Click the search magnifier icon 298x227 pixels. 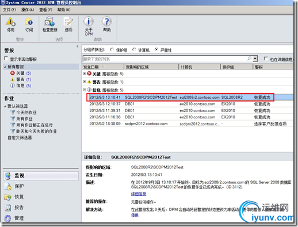(249, 59)
